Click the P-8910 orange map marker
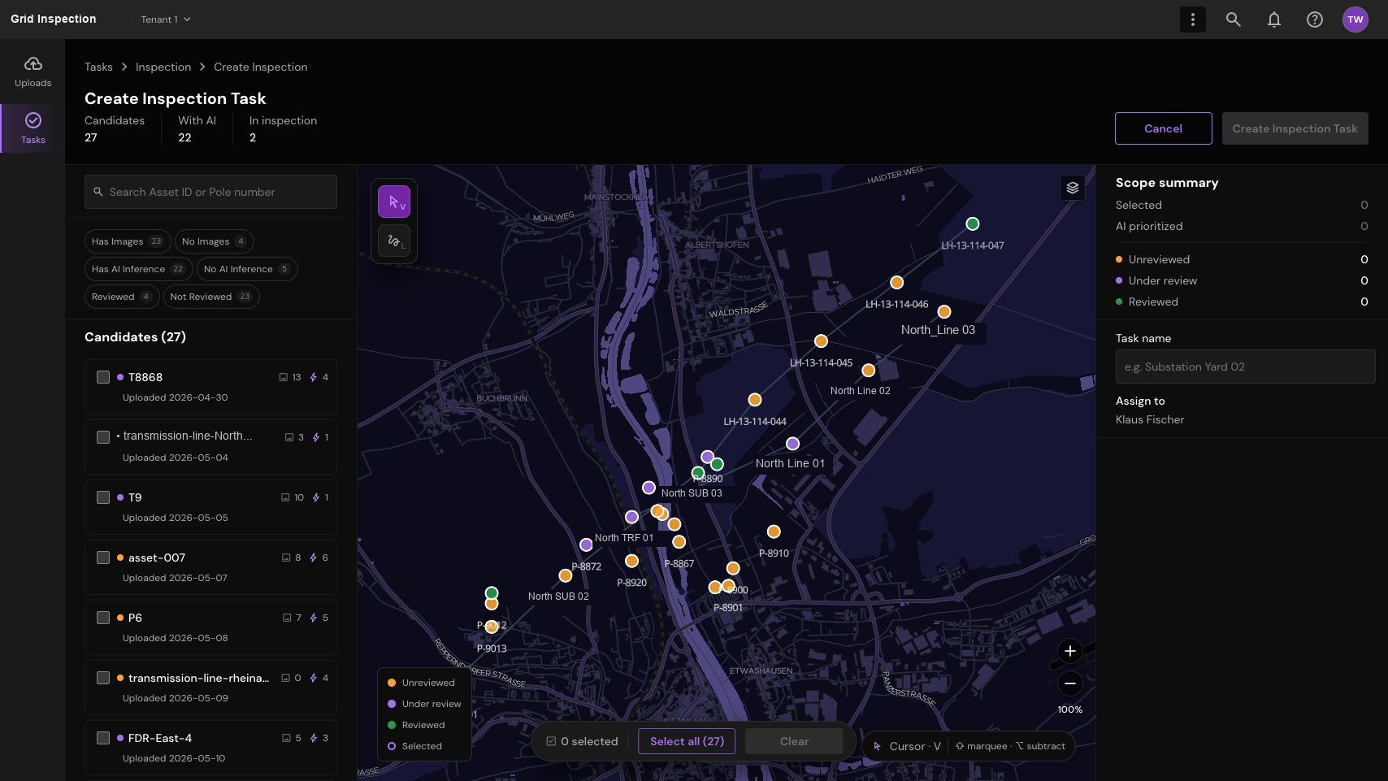The width and height of the screenshot is (1388, 781). pyautogui.click(x=774, y=532)
